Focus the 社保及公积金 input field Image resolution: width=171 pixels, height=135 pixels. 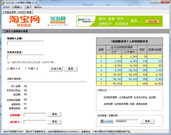(x=25, y=57)
